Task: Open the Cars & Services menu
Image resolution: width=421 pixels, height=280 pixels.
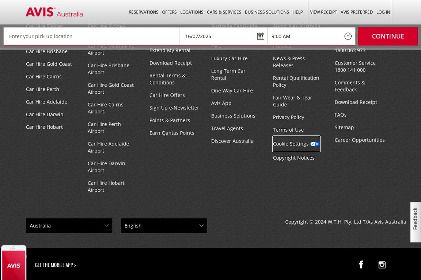Action: click(x=224, y=12)
